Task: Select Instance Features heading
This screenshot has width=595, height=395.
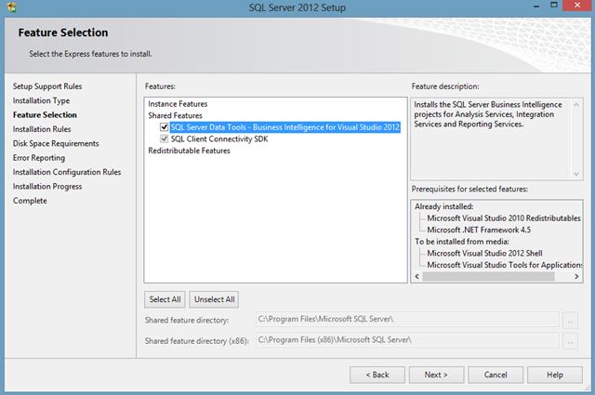Action: (178, 104)
